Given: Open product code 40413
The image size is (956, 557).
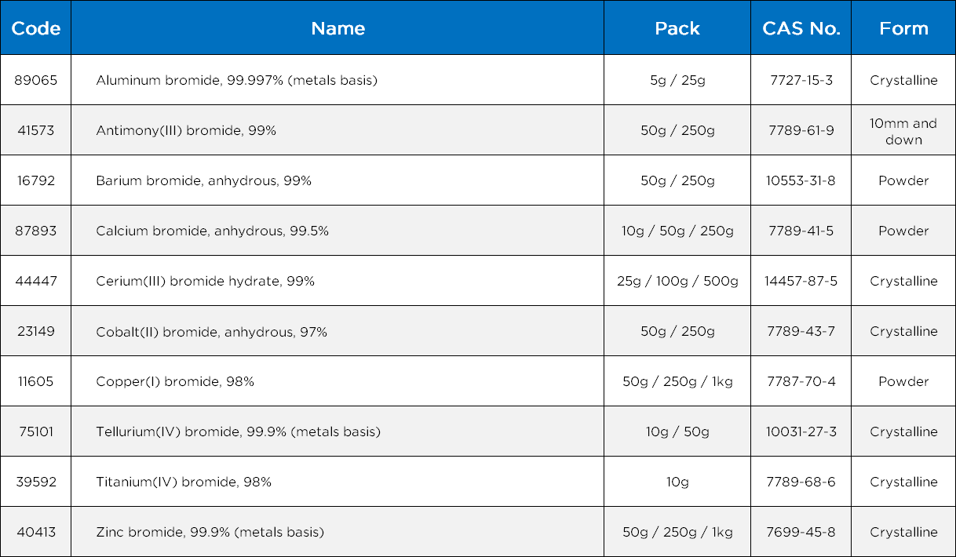Looking at the screenshot, I should click(36, 532).
